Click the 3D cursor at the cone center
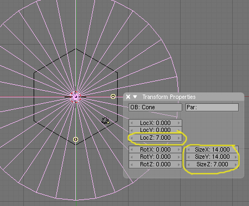This screenshot has width=249, height=206. 75,97
